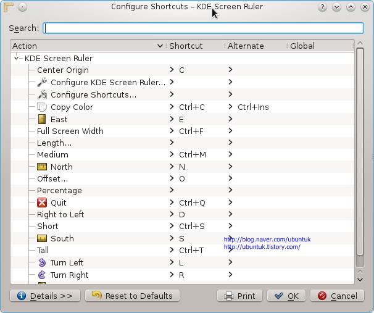Select the Offset... action row
Image resolution: width=374 pixels, height=313 pixels.
coord(183,178)
